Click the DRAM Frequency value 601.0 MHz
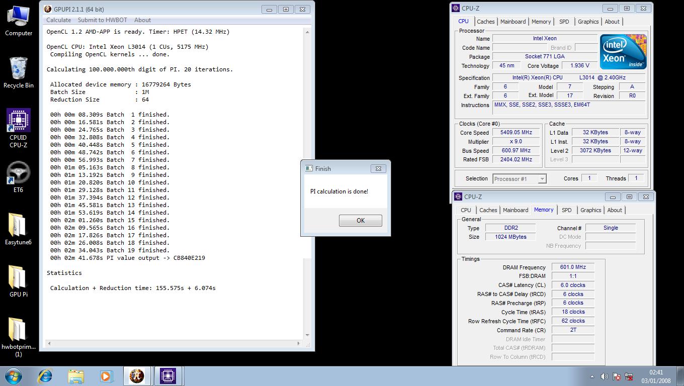Screen dimensions: 684x386 coord(573,267)
